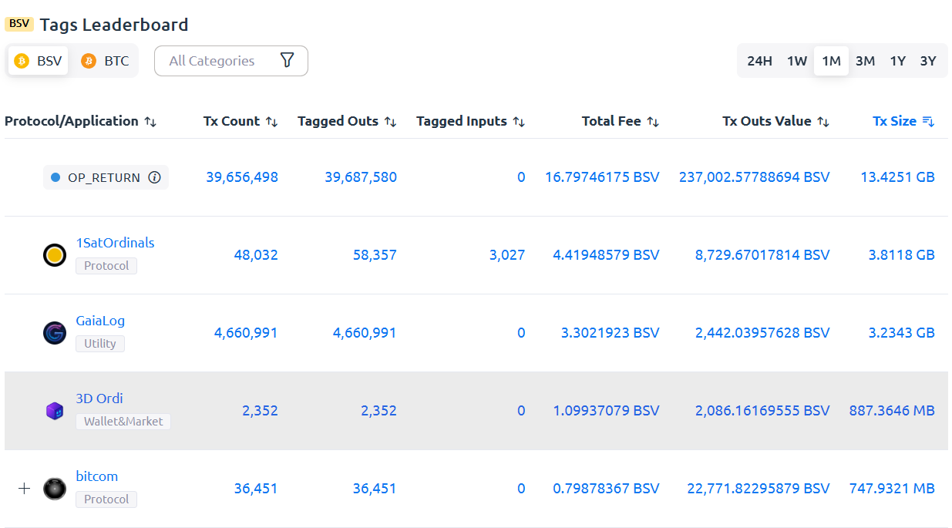Click the BTC coin icon in toggle

[89, 61]
